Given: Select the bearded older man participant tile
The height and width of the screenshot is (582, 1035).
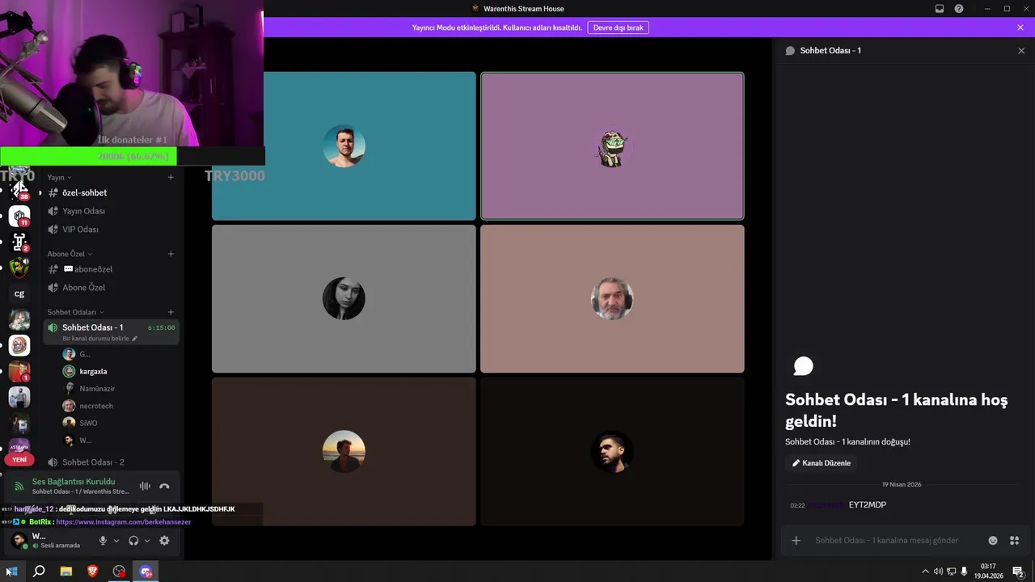Looking at the screenshot, I should (x=612, y=299).
